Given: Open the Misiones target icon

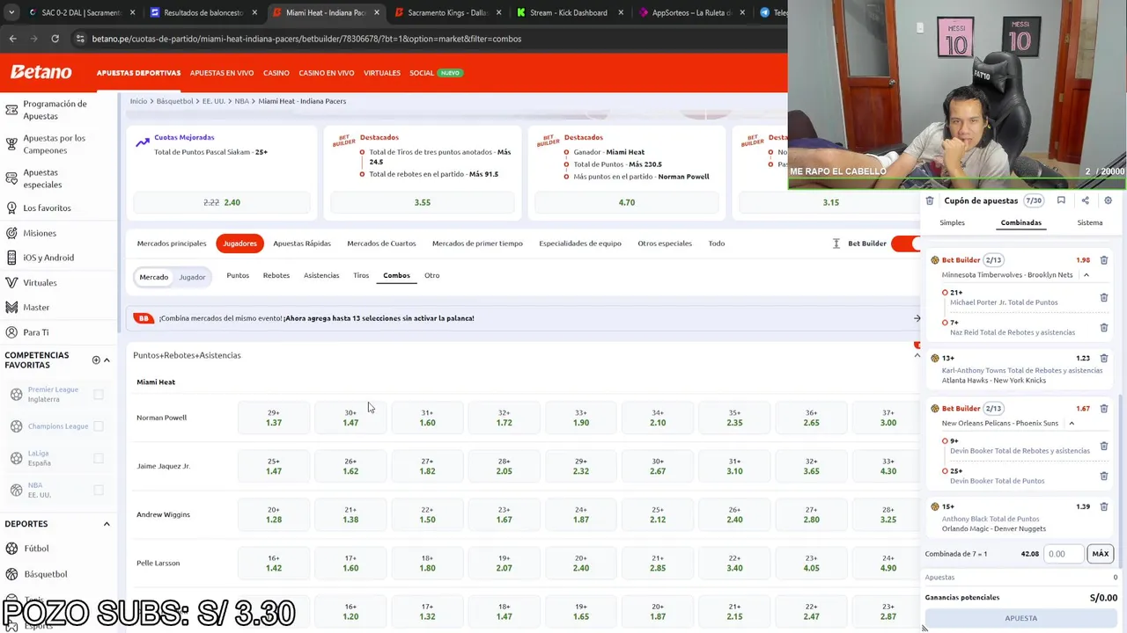Looking at the screenshot, I should click(11, 233).
